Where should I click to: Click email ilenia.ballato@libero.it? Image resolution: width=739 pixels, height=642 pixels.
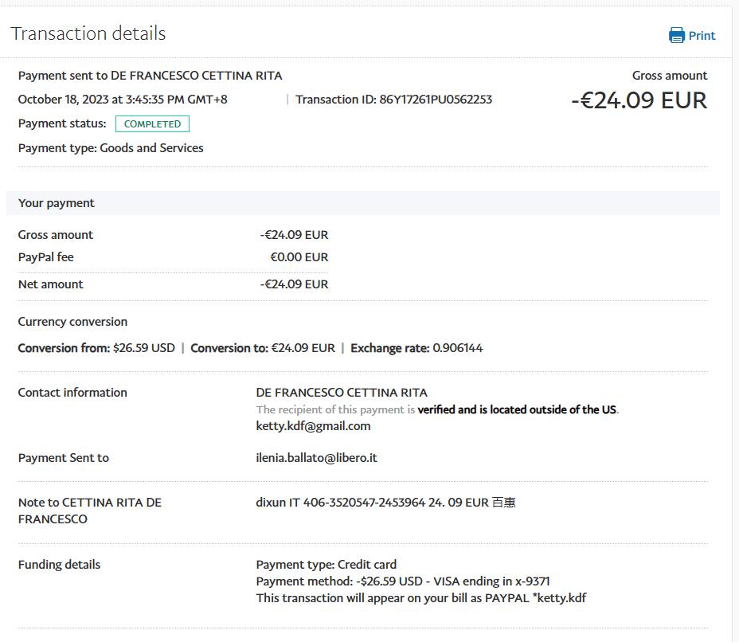(x=316, y=458)
